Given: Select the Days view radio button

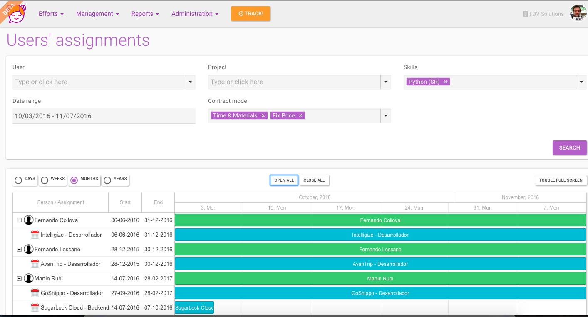Looking at the screenshot, I should coord(18,180).
